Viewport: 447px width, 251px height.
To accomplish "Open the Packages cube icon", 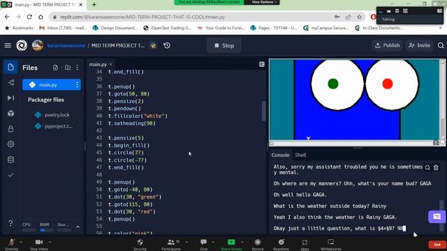I will pos(11,113).
